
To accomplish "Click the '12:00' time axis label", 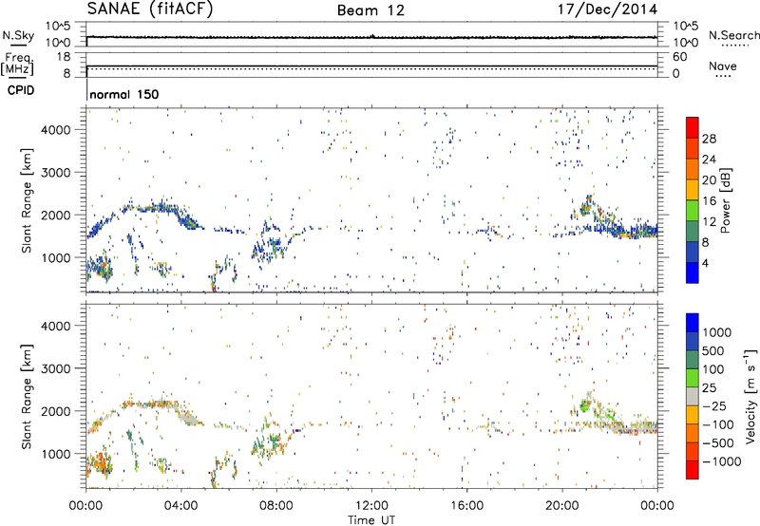I will click(x=371, y=506).
